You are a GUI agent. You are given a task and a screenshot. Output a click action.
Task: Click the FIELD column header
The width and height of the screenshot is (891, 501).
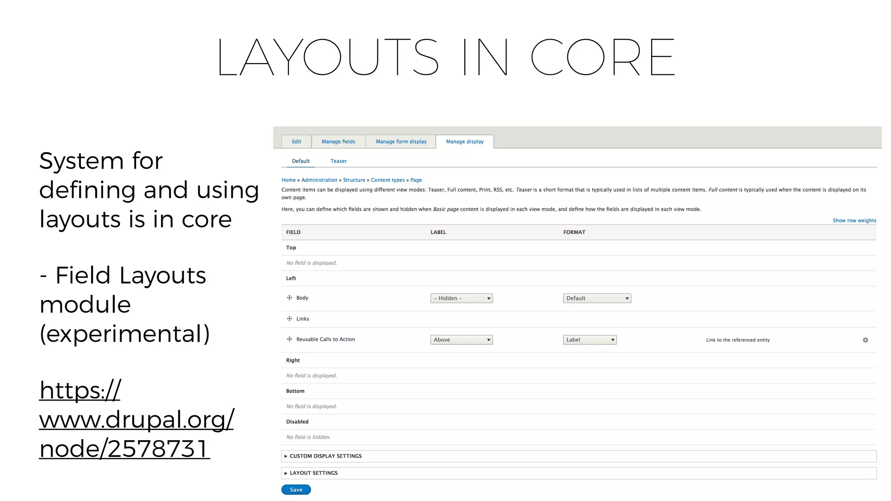click(x=293, y=232)
